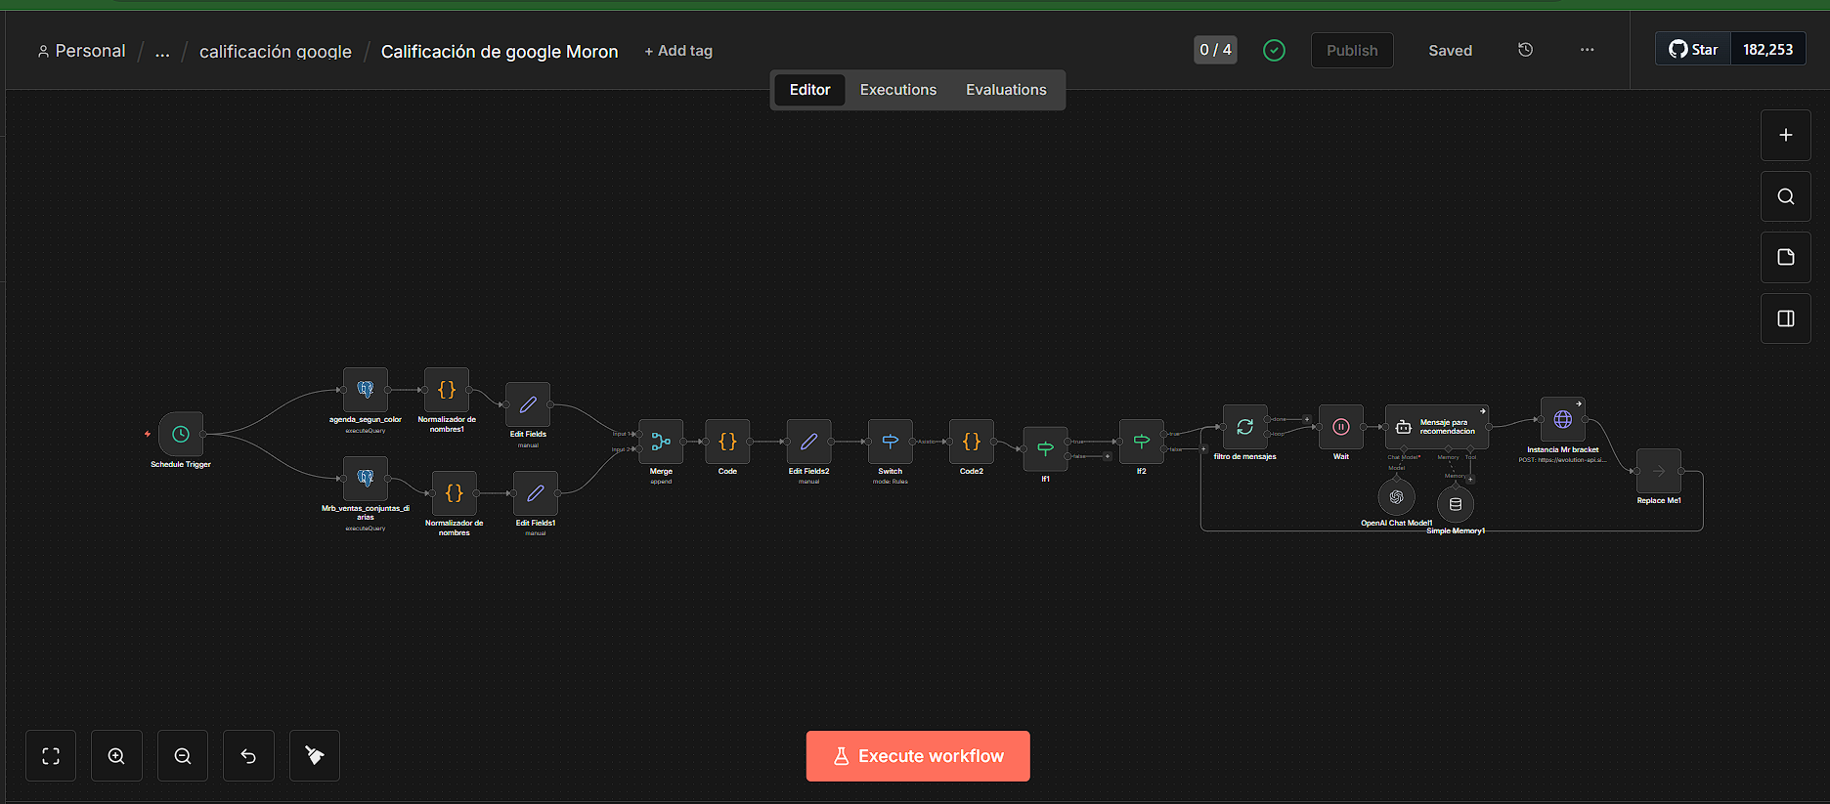Select the filtro de mensajes loop node
The image size is (1830, 804).
pyautogui.click(x=1244, y=427)
